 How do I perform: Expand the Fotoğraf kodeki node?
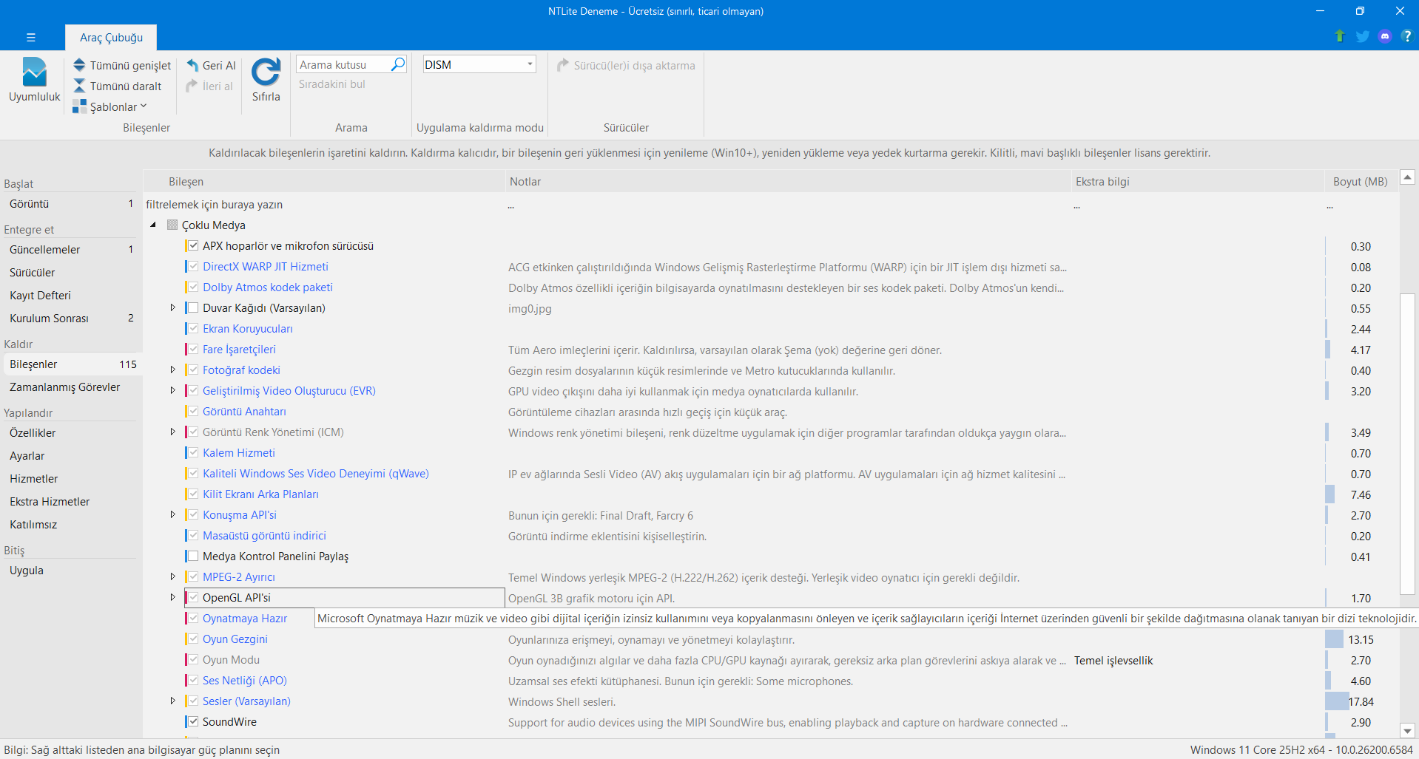[x=172, y=370]
